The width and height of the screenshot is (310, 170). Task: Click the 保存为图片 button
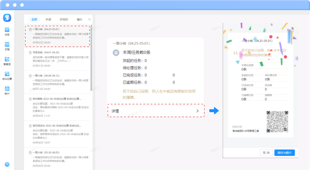point(284,153)
